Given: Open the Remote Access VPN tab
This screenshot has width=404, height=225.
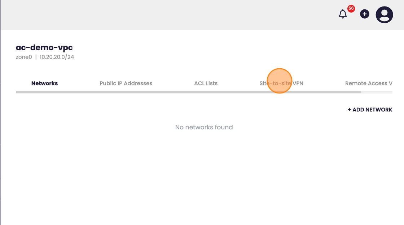Looking at the screenshot, I should (x=368, y=83).
